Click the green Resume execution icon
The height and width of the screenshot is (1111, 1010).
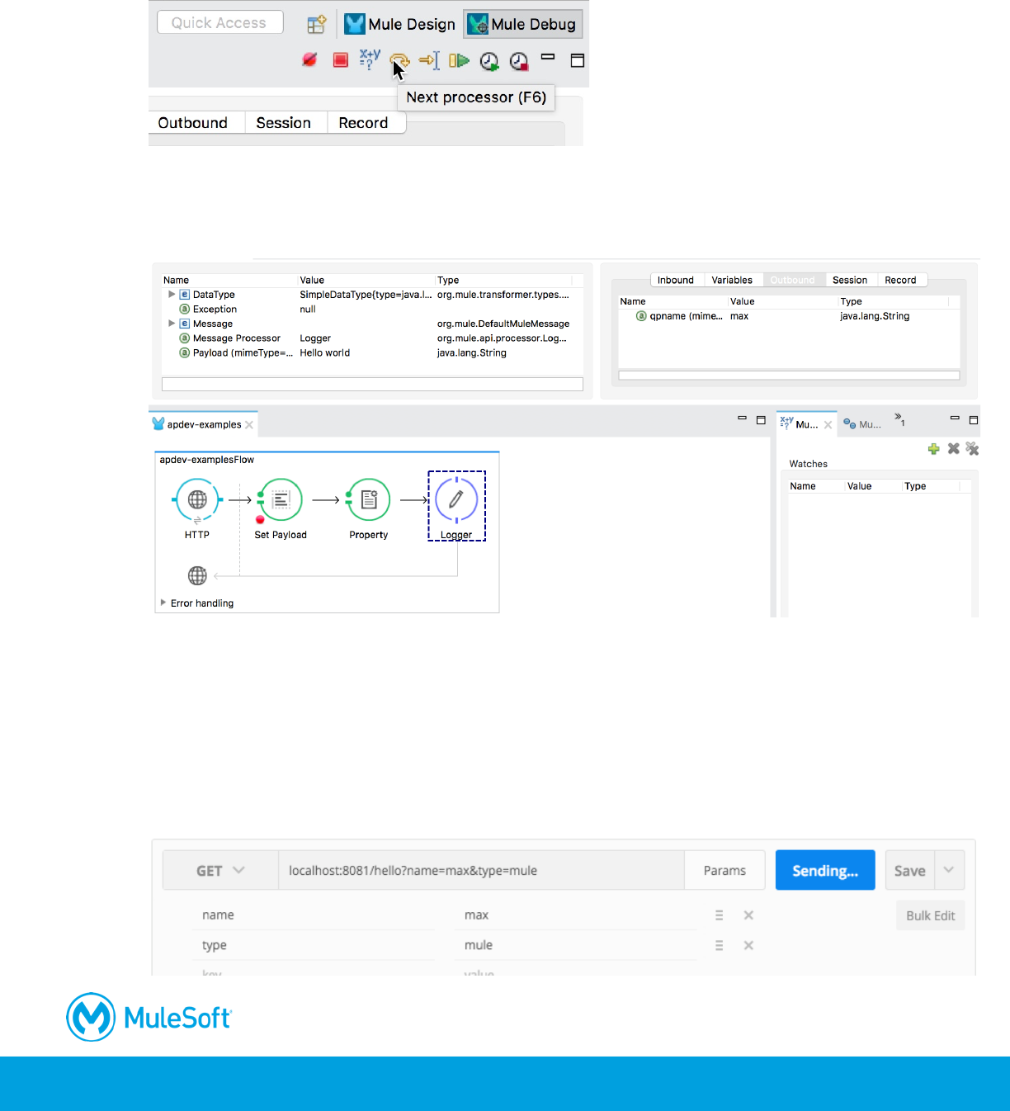459,59
